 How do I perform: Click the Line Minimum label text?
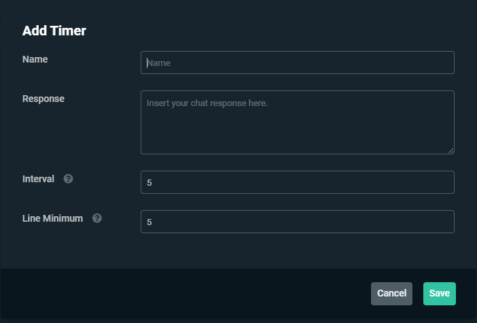click(53, 218)
